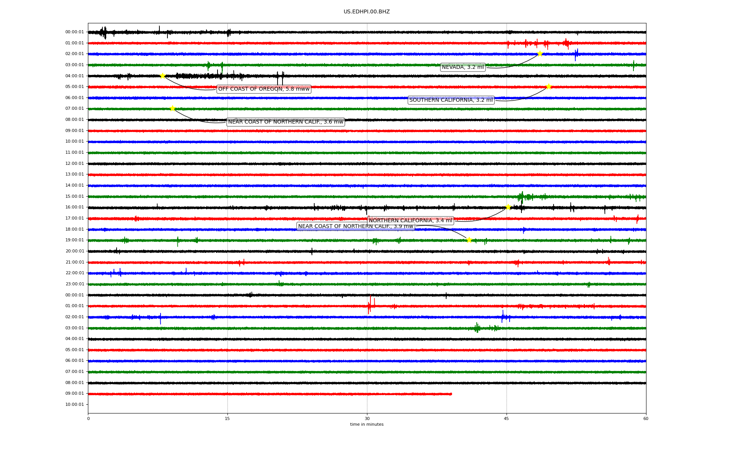
Task: Click the Southern California 3.2 ml star marker
Action: (549, 86)
